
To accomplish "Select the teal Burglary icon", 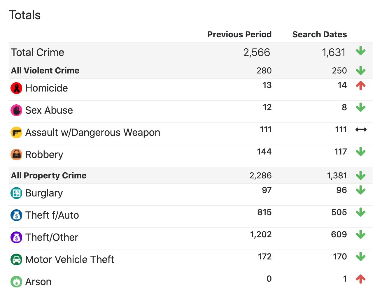I will pyautogui.click(x=16, y=193).
